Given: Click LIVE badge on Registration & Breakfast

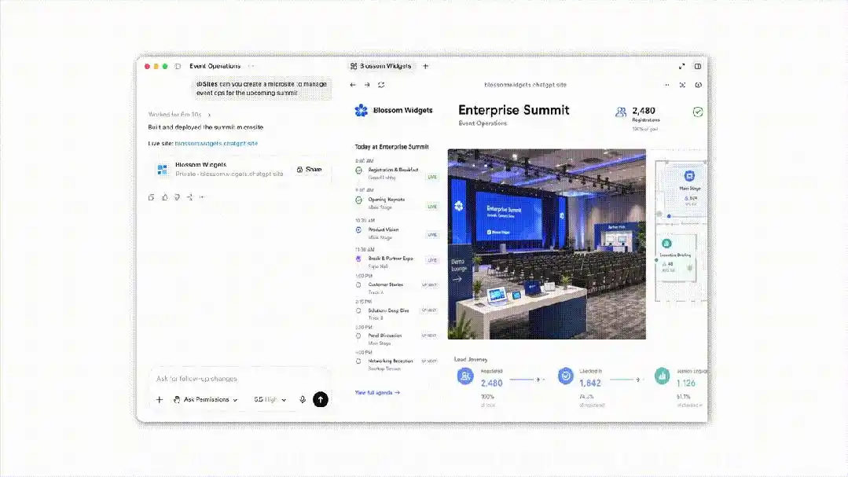Looking at the screenshot, I should pyautogui.click(x=432, y=177).
